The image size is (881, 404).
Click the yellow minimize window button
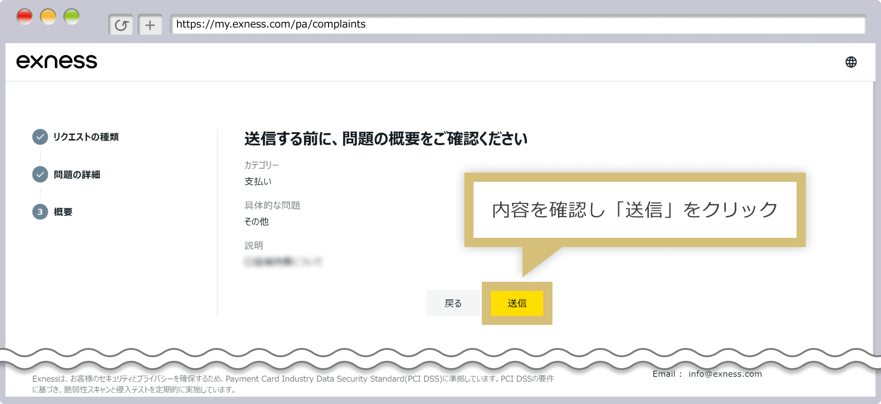pos(48,17)
